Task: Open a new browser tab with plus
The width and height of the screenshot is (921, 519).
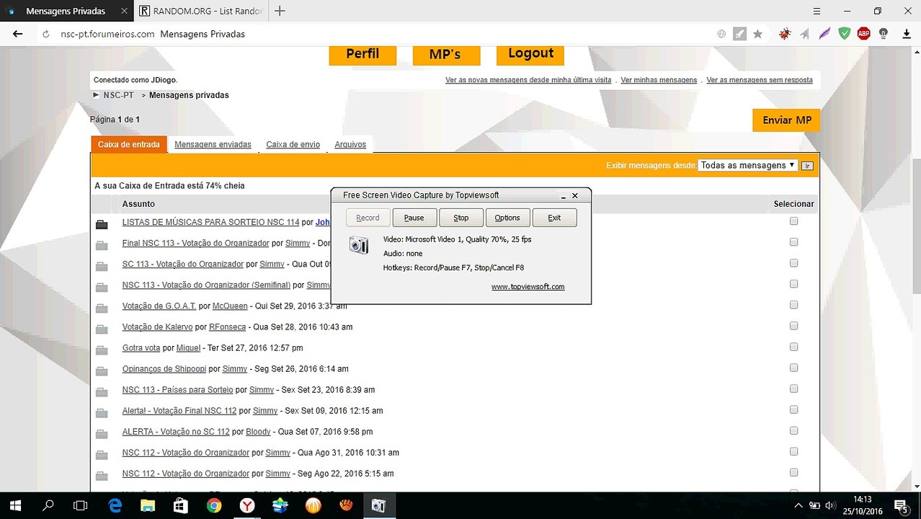Action: 280,11
